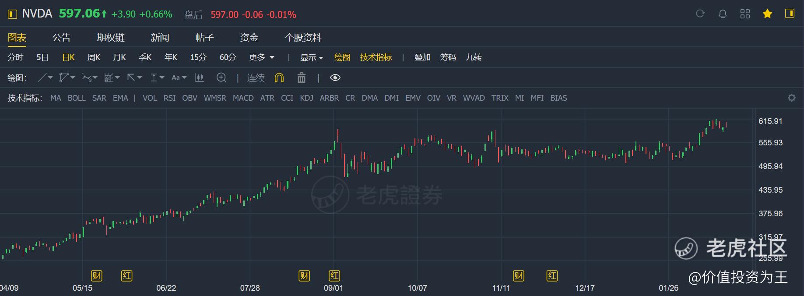The image size is (804, 296).
Task: Click the NVDA ticker badge icon
Action: (x=13, y=14)
